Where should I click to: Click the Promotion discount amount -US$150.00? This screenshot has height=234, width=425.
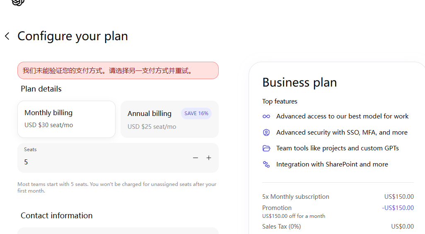398,207
